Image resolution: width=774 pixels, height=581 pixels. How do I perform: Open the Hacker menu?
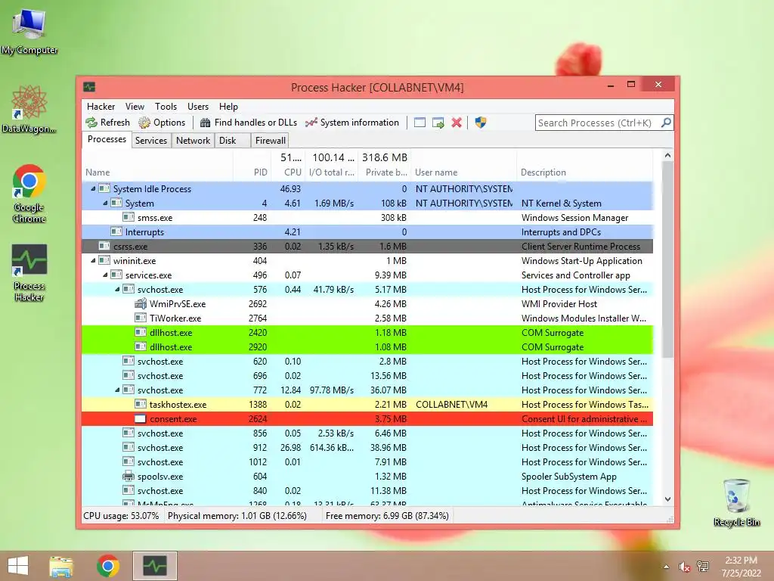101,107
